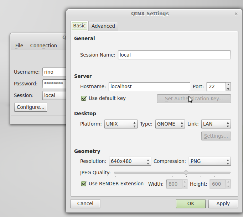Close the QtNX Settings dialog
Viewport: 243px width, 217px height.
(236, 14)
